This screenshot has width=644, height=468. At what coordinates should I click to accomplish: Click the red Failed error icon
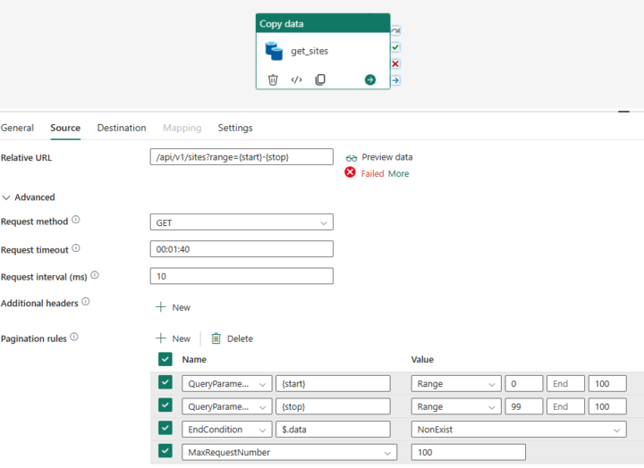click(350, 172)
